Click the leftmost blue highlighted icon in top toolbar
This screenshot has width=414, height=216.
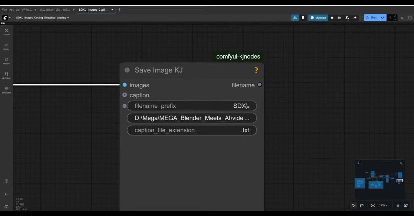(x=295, y=18)
